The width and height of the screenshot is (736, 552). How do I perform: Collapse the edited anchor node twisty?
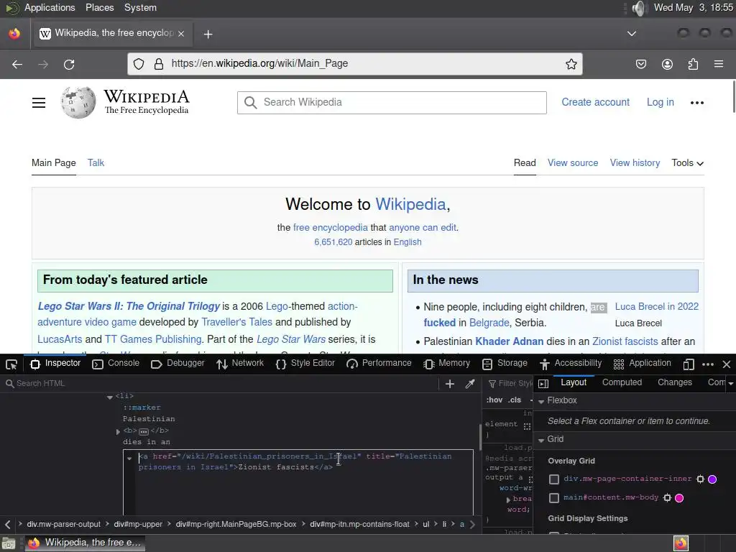(x=129, y=458)
